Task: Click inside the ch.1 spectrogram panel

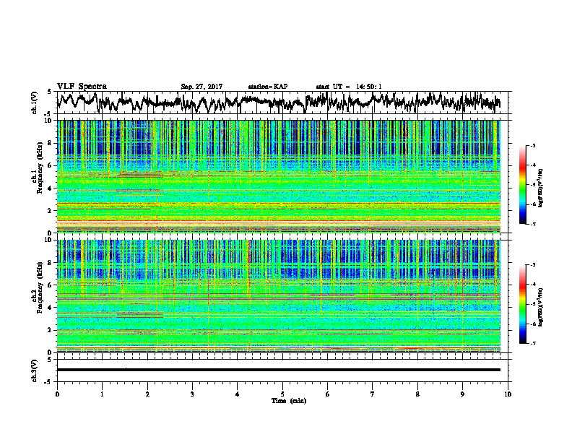Action: pyautogui.click(x=278, y=176)
